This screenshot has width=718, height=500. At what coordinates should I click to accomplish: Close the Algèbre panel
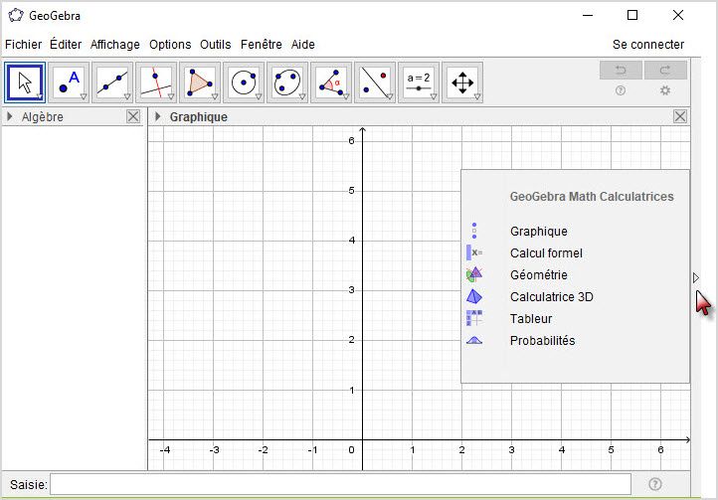pyautogui.click(x=133, y=116)
